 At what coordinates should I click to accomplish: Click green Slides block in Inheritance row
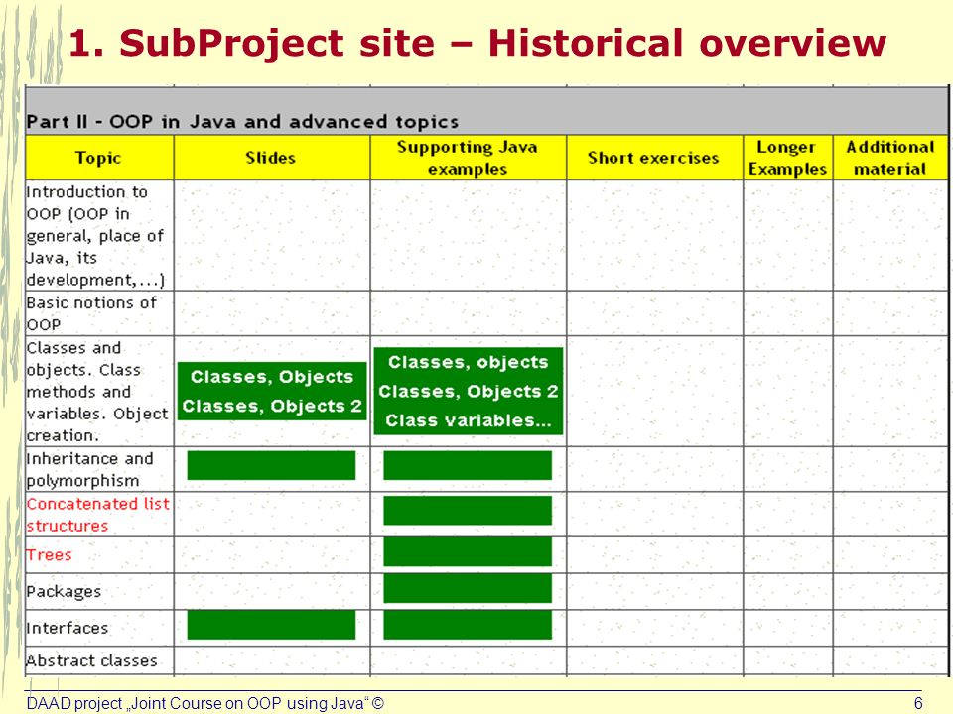[x=271, y=465]
